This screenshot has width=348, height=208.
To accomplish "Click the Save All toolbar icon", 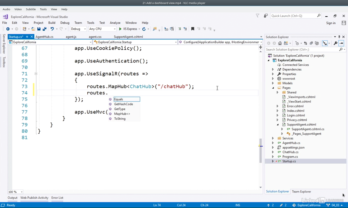I will 44,29.
